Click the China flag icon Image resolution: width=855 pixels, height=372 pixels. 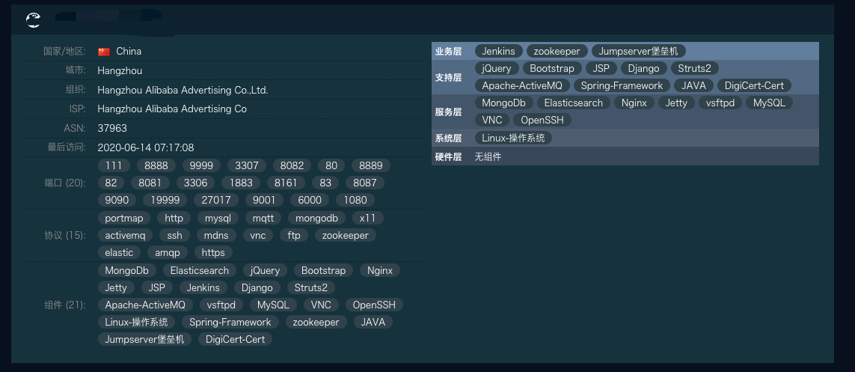point(104,52)
